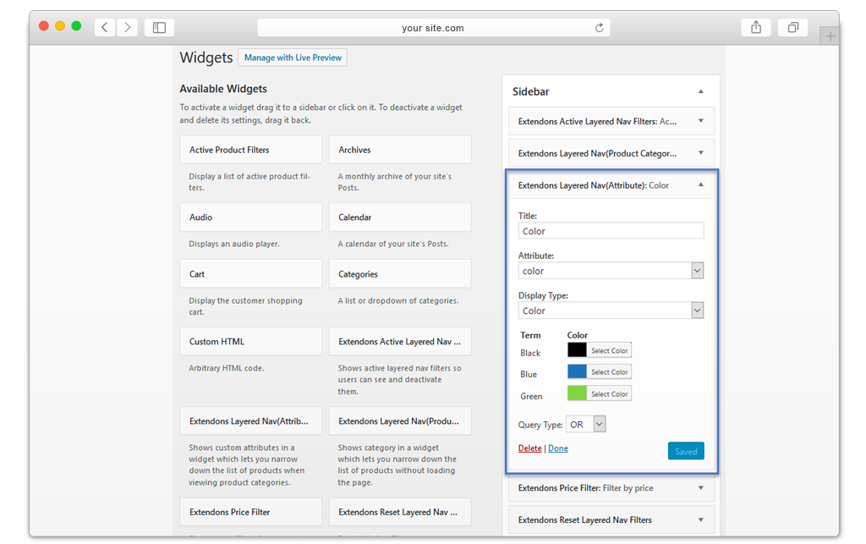Click the blue color swatch for Blue
866x544 pixels.
click(577, 371)
